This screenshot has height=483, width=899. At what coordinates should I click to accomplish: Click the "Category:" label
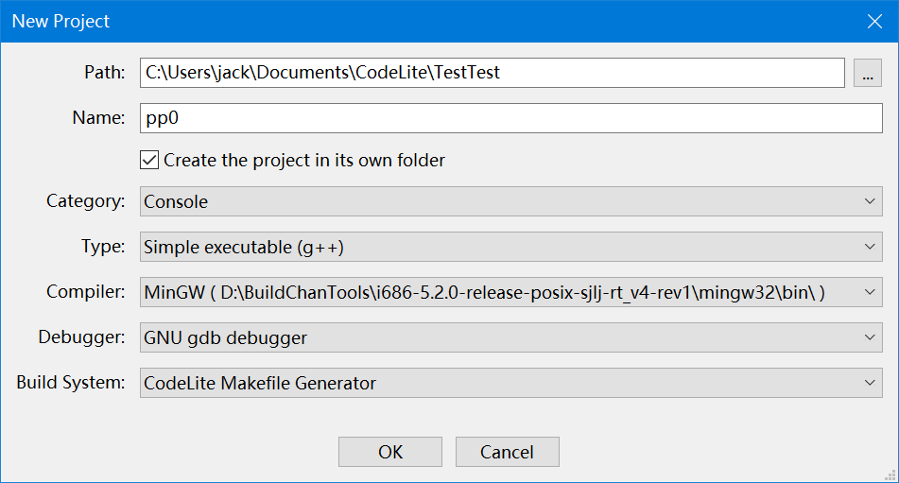click(85, 201)
